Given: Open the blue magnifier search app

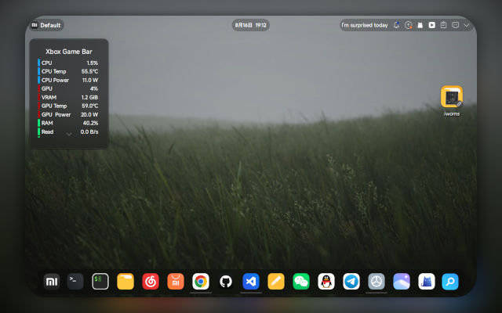Looking at the screenshot, I should point(450,282).
